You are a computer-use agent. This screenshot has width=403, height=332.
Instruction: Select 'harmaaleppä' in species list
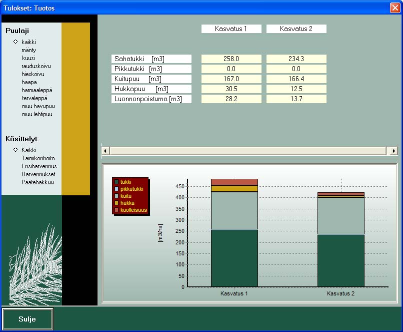click(37, 90)
